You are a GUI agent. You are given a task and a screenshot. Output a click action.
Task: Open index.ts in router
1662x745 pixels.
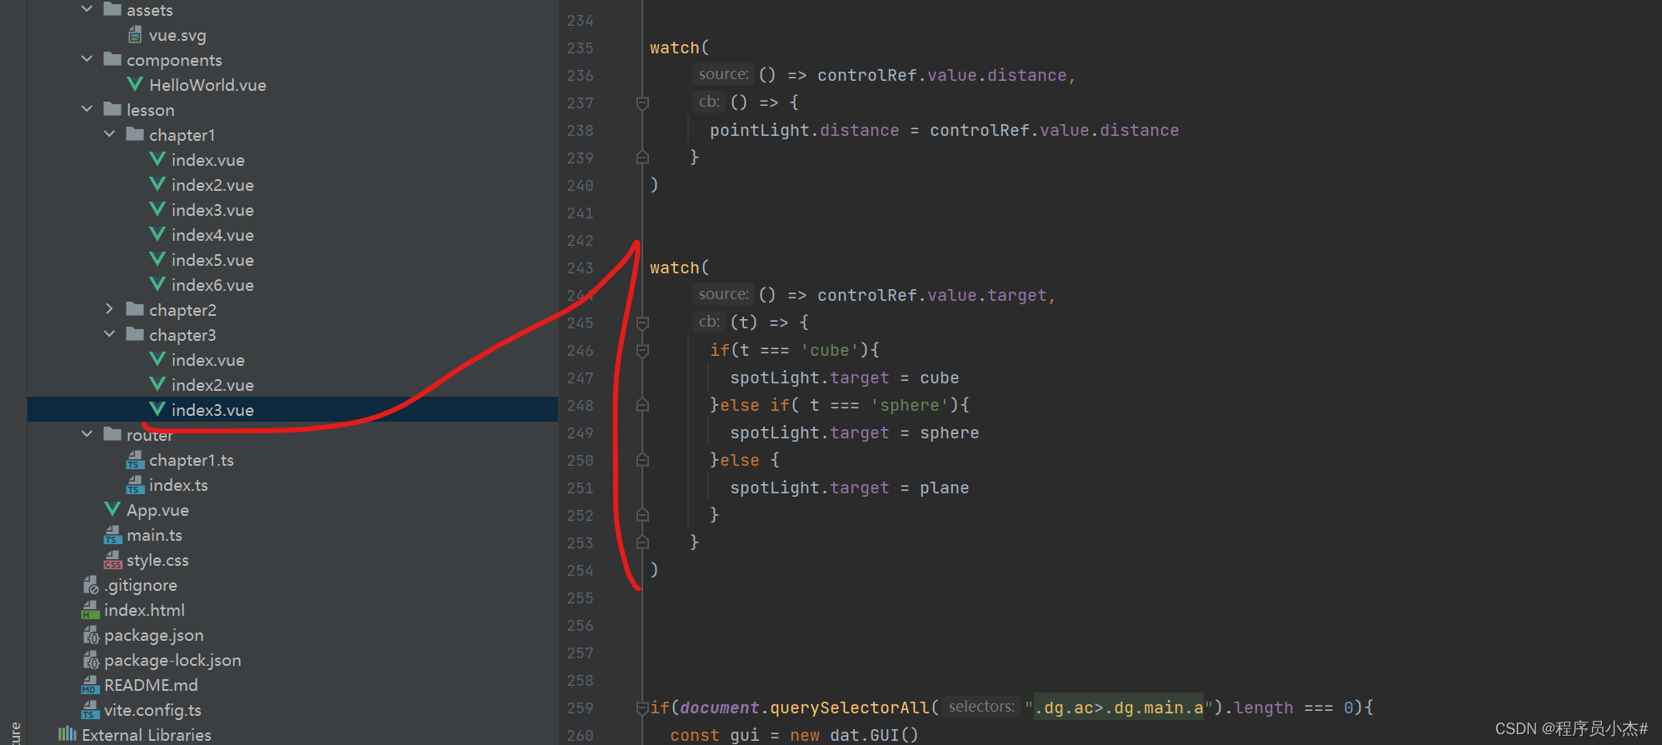[178, 485]
